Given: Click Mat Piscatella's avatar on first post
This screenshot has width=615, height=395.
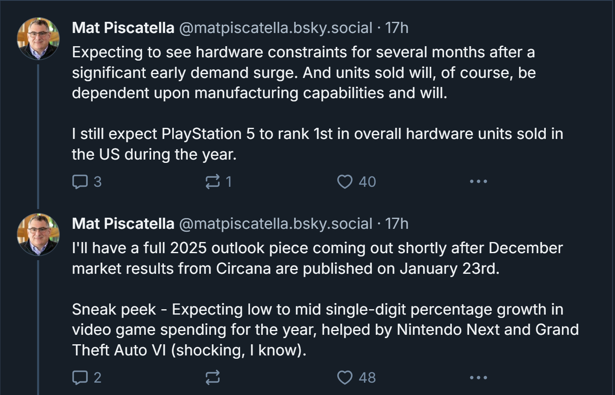Looking at the screenshot, I should click(38, 39).
